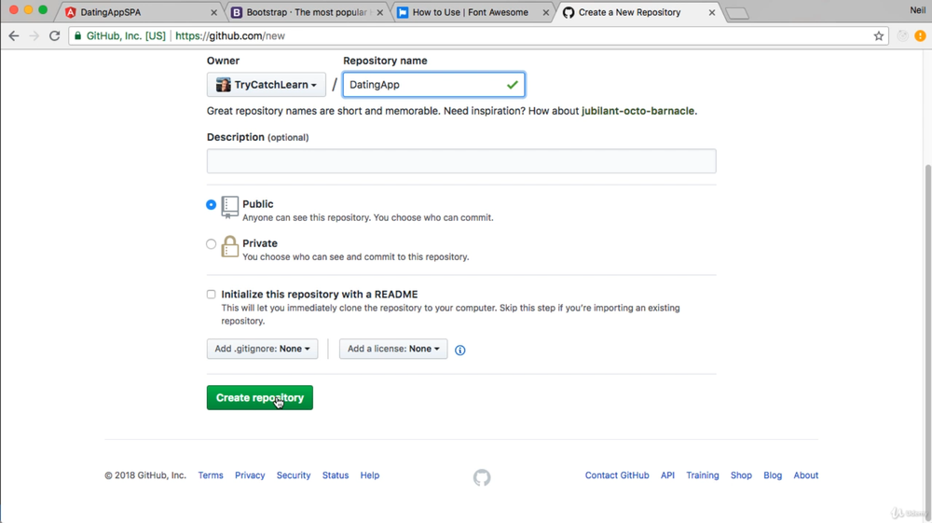
Task: Click into the Description input field
Action: click(461, 161)
